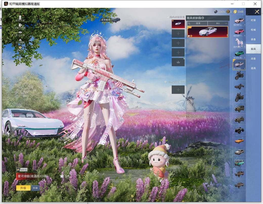The width and height of the screenshot is (263, 204).
Task: Open the 更换形象 change-avatar icon
Action: (x=20, y=18)
